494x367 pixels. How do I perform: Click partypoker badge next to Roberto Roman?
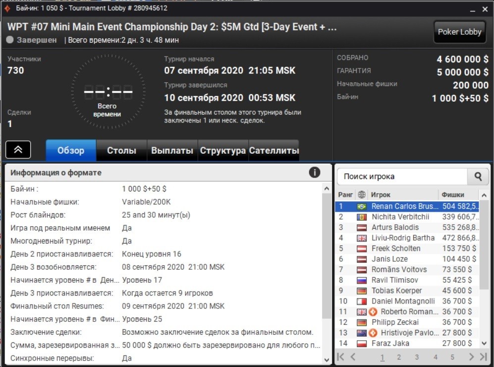coord(373,312)
